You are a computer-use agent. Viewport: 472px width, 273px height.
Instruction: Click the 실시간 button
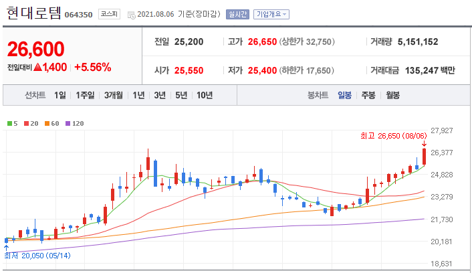tap(237, 14)
